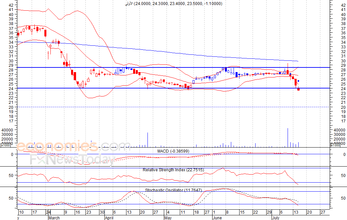Click date label 18 on the time axis
The height and width of the screenshot is (220, 347).
[x=196, y=212]
